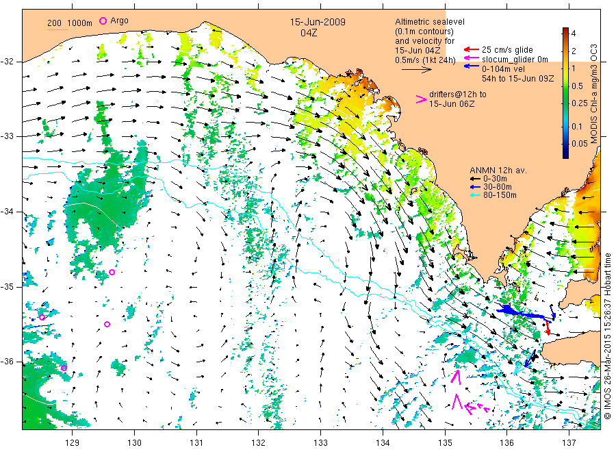Click the MODIS chlorophyll colorbar
Image resolution: width=616 pixels, height=452 pixels.
(x=565, y=93)
